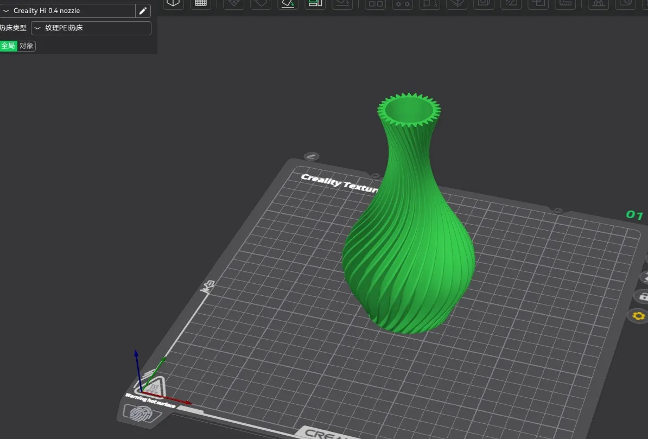Image resolution: width=648 pixels, height=439 pixels.
Task: Open the 纹理PEI热床 bed type dropdown
Action: click(91, 28)
